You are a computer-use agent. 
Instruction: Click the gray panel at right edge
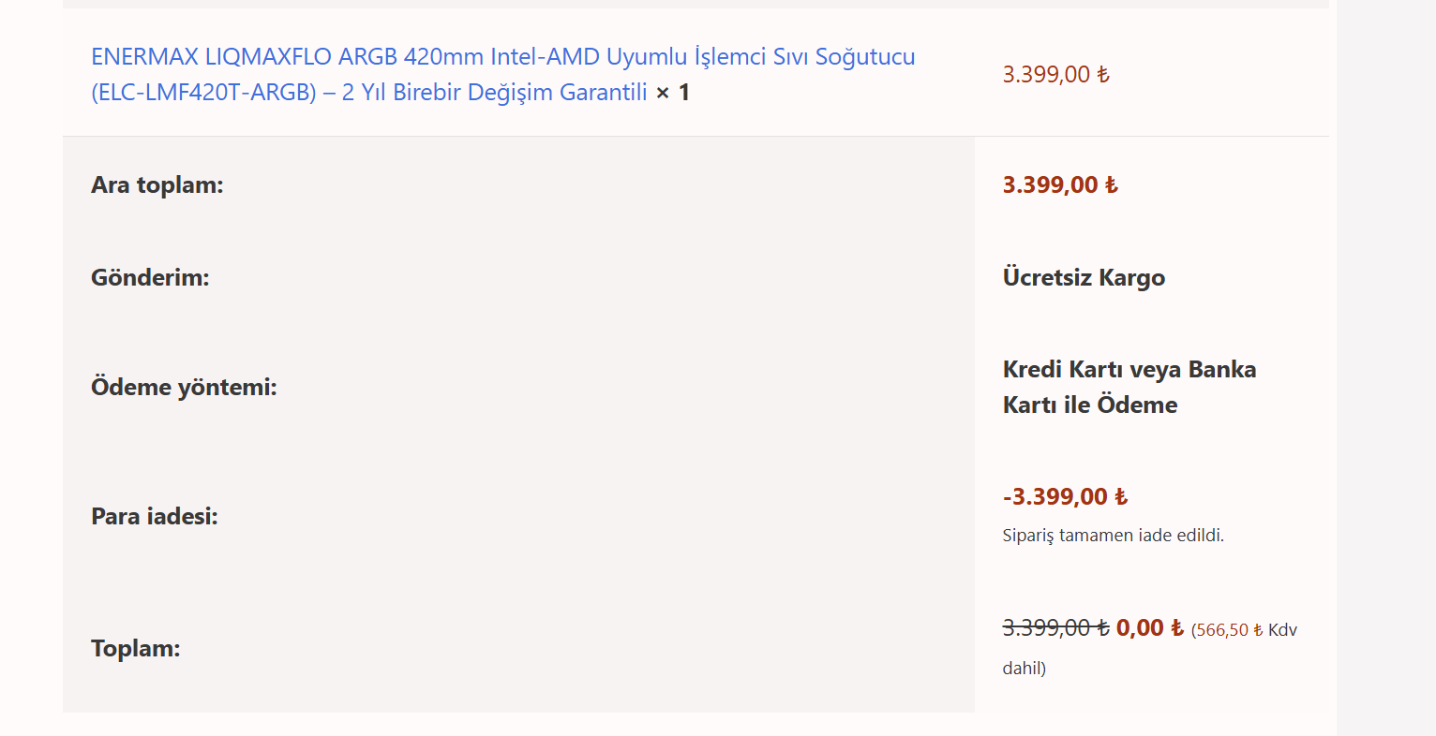point(1385,375)
